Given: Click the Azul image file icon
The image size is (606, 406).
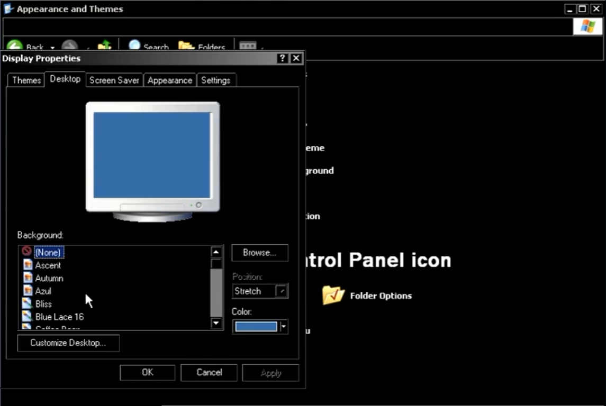Looking at the screenshot, I should tap(28, 290).
